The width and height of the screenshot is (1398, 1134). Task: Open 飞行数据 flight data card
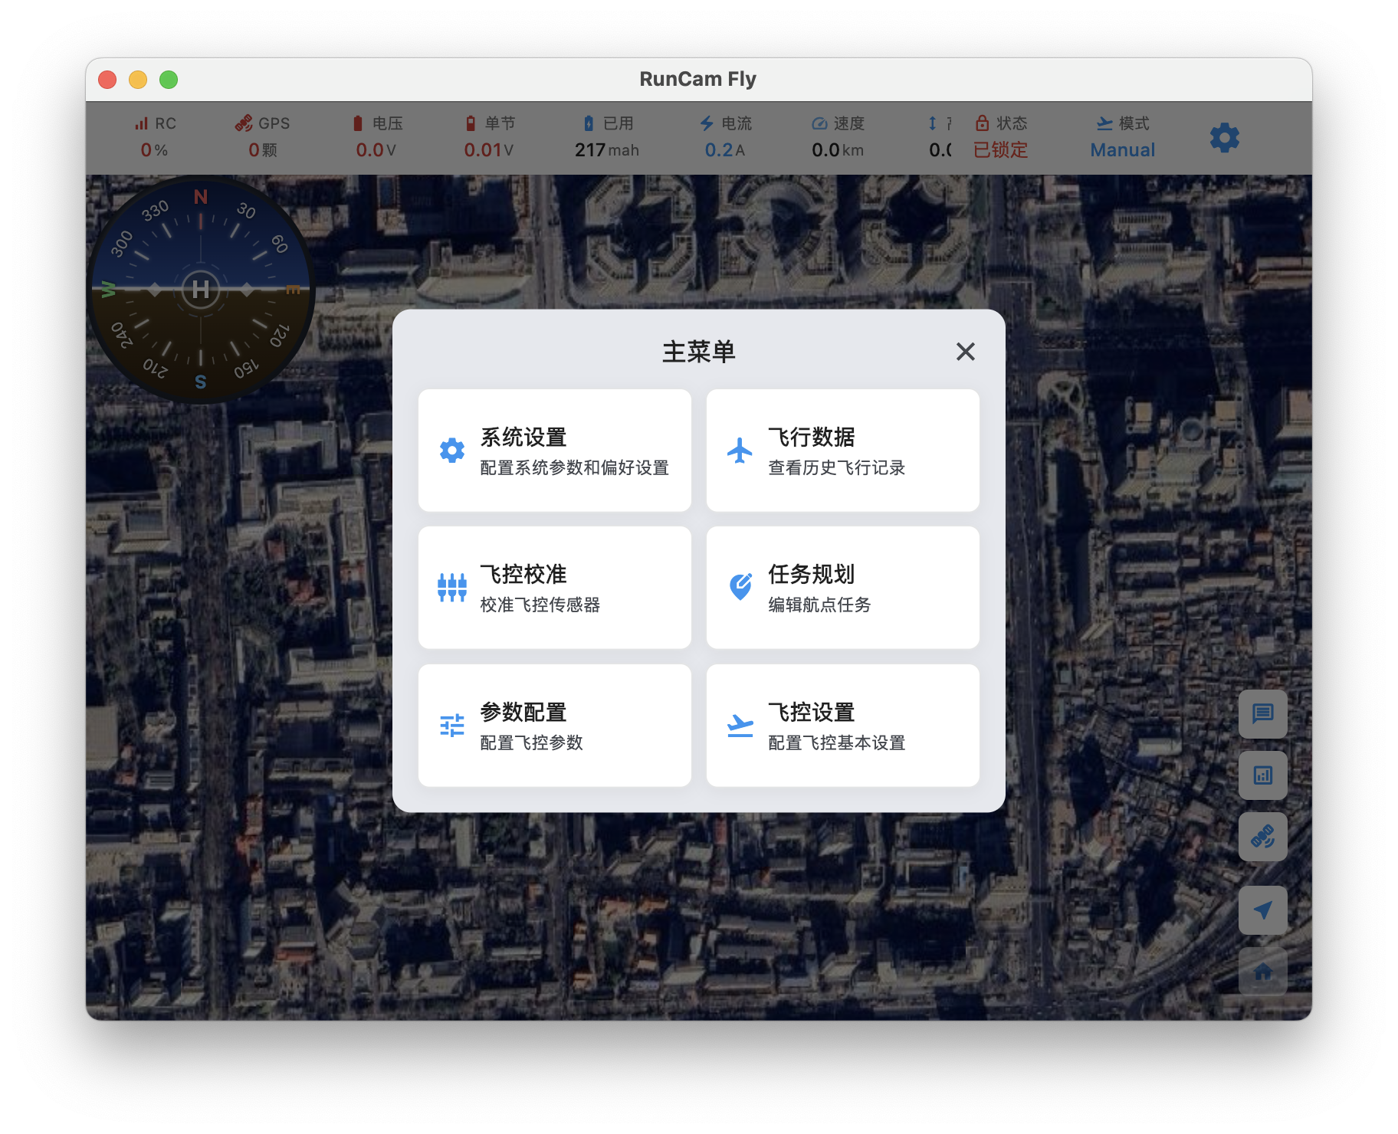[x=842, y=451]
